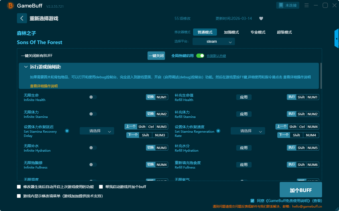Click 恢复默认热键 link
This screenshot has height=211, width=339.
pos(216,56)
